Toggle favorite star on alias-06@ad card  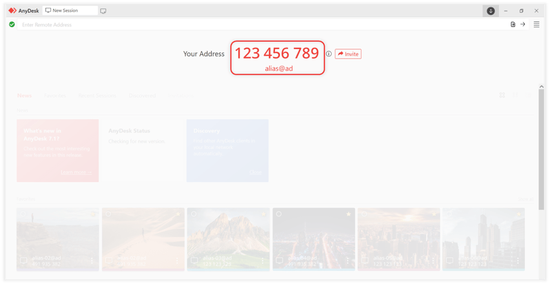coord(519,214)
